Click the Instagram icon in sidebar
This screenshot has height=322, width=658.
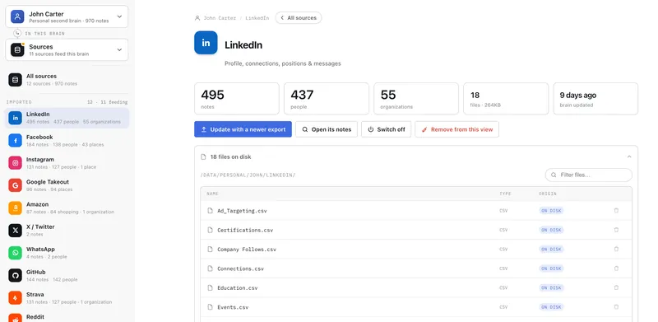[x=15, y=163]
